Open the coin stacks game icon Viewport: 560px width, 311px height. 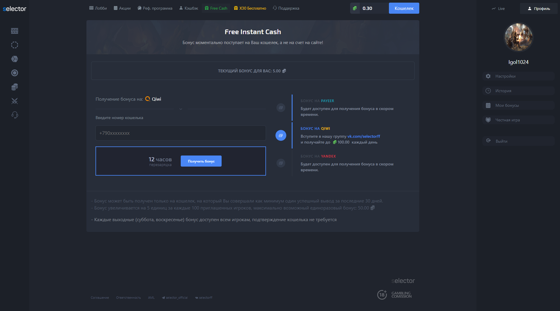click(14, 87)
